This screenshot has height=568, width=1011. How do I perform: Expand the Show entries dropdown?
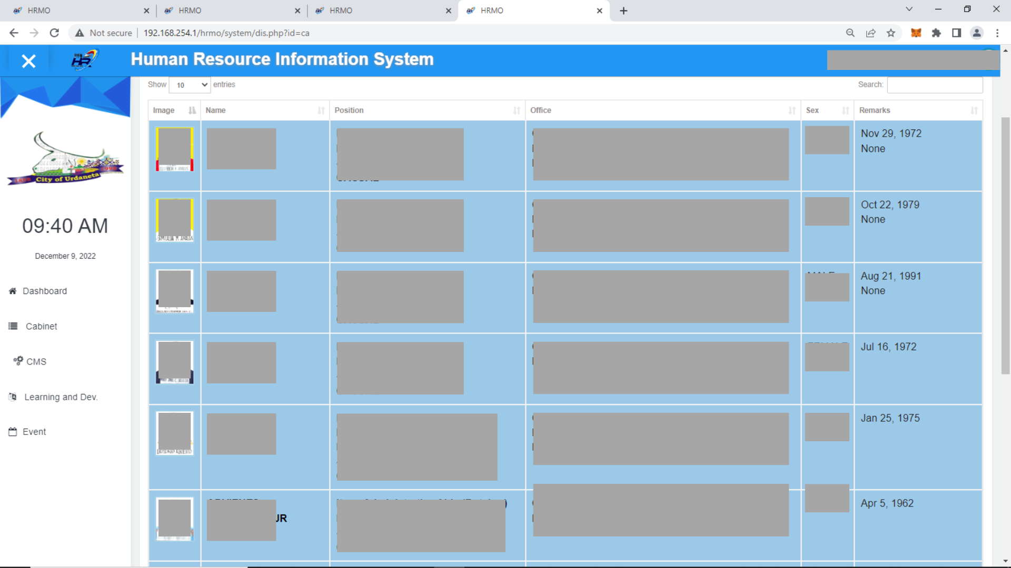coord(190,85)
